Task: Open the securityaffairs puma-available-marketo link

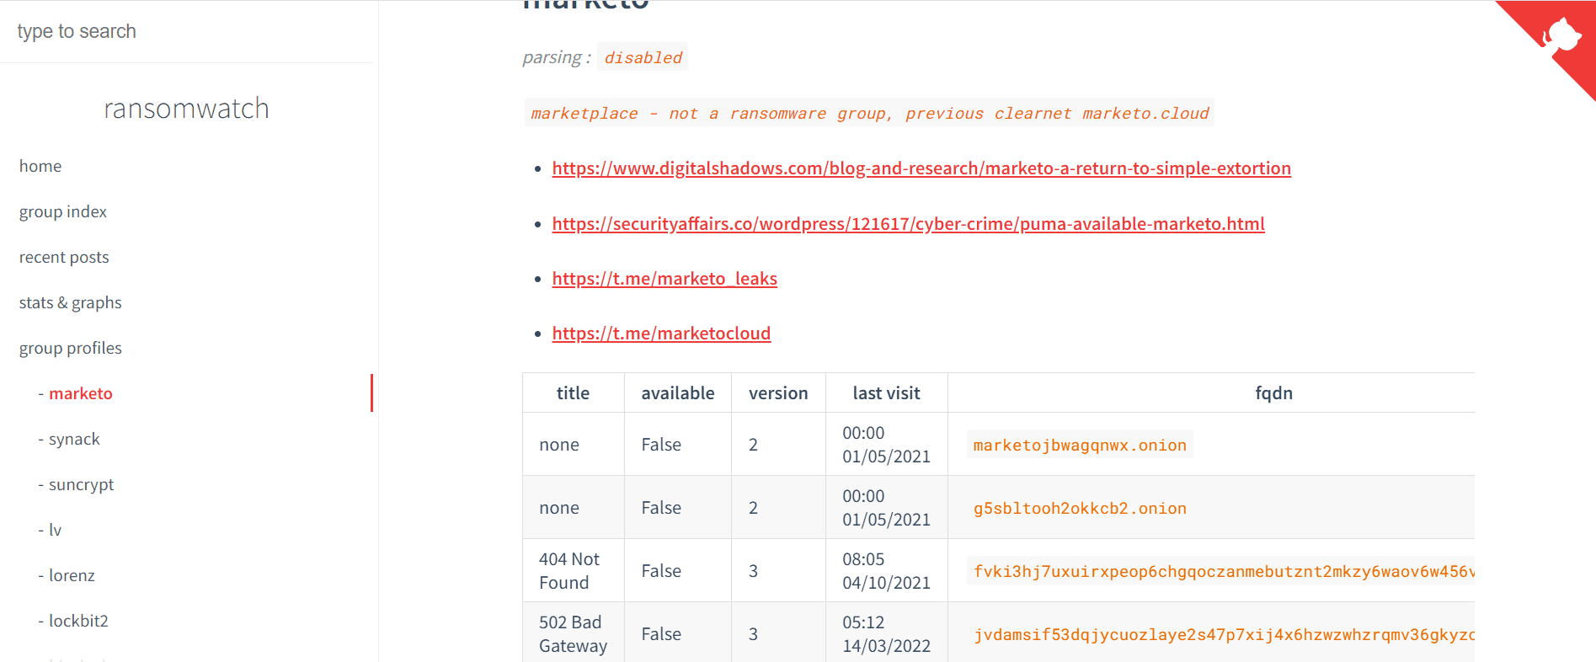Action: coord(908,224)
